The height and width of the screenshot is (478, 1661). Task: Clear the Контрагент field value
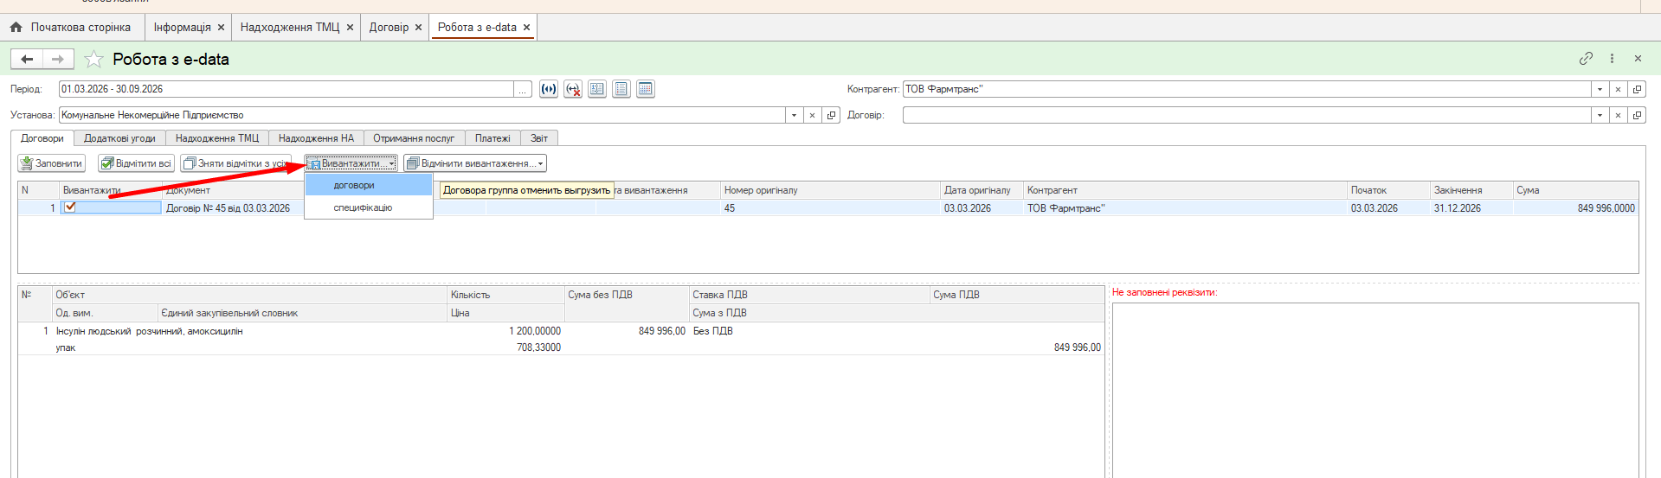click(1618, 89)
